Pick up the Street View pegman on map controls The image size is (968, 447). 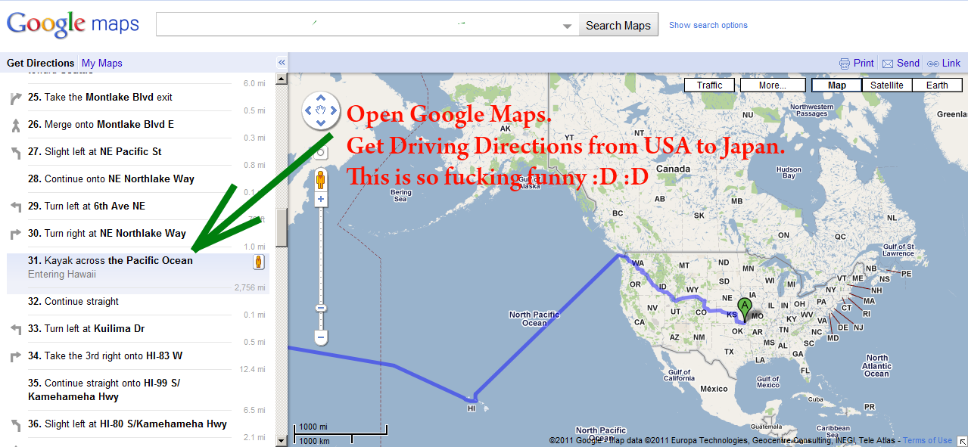320,179
